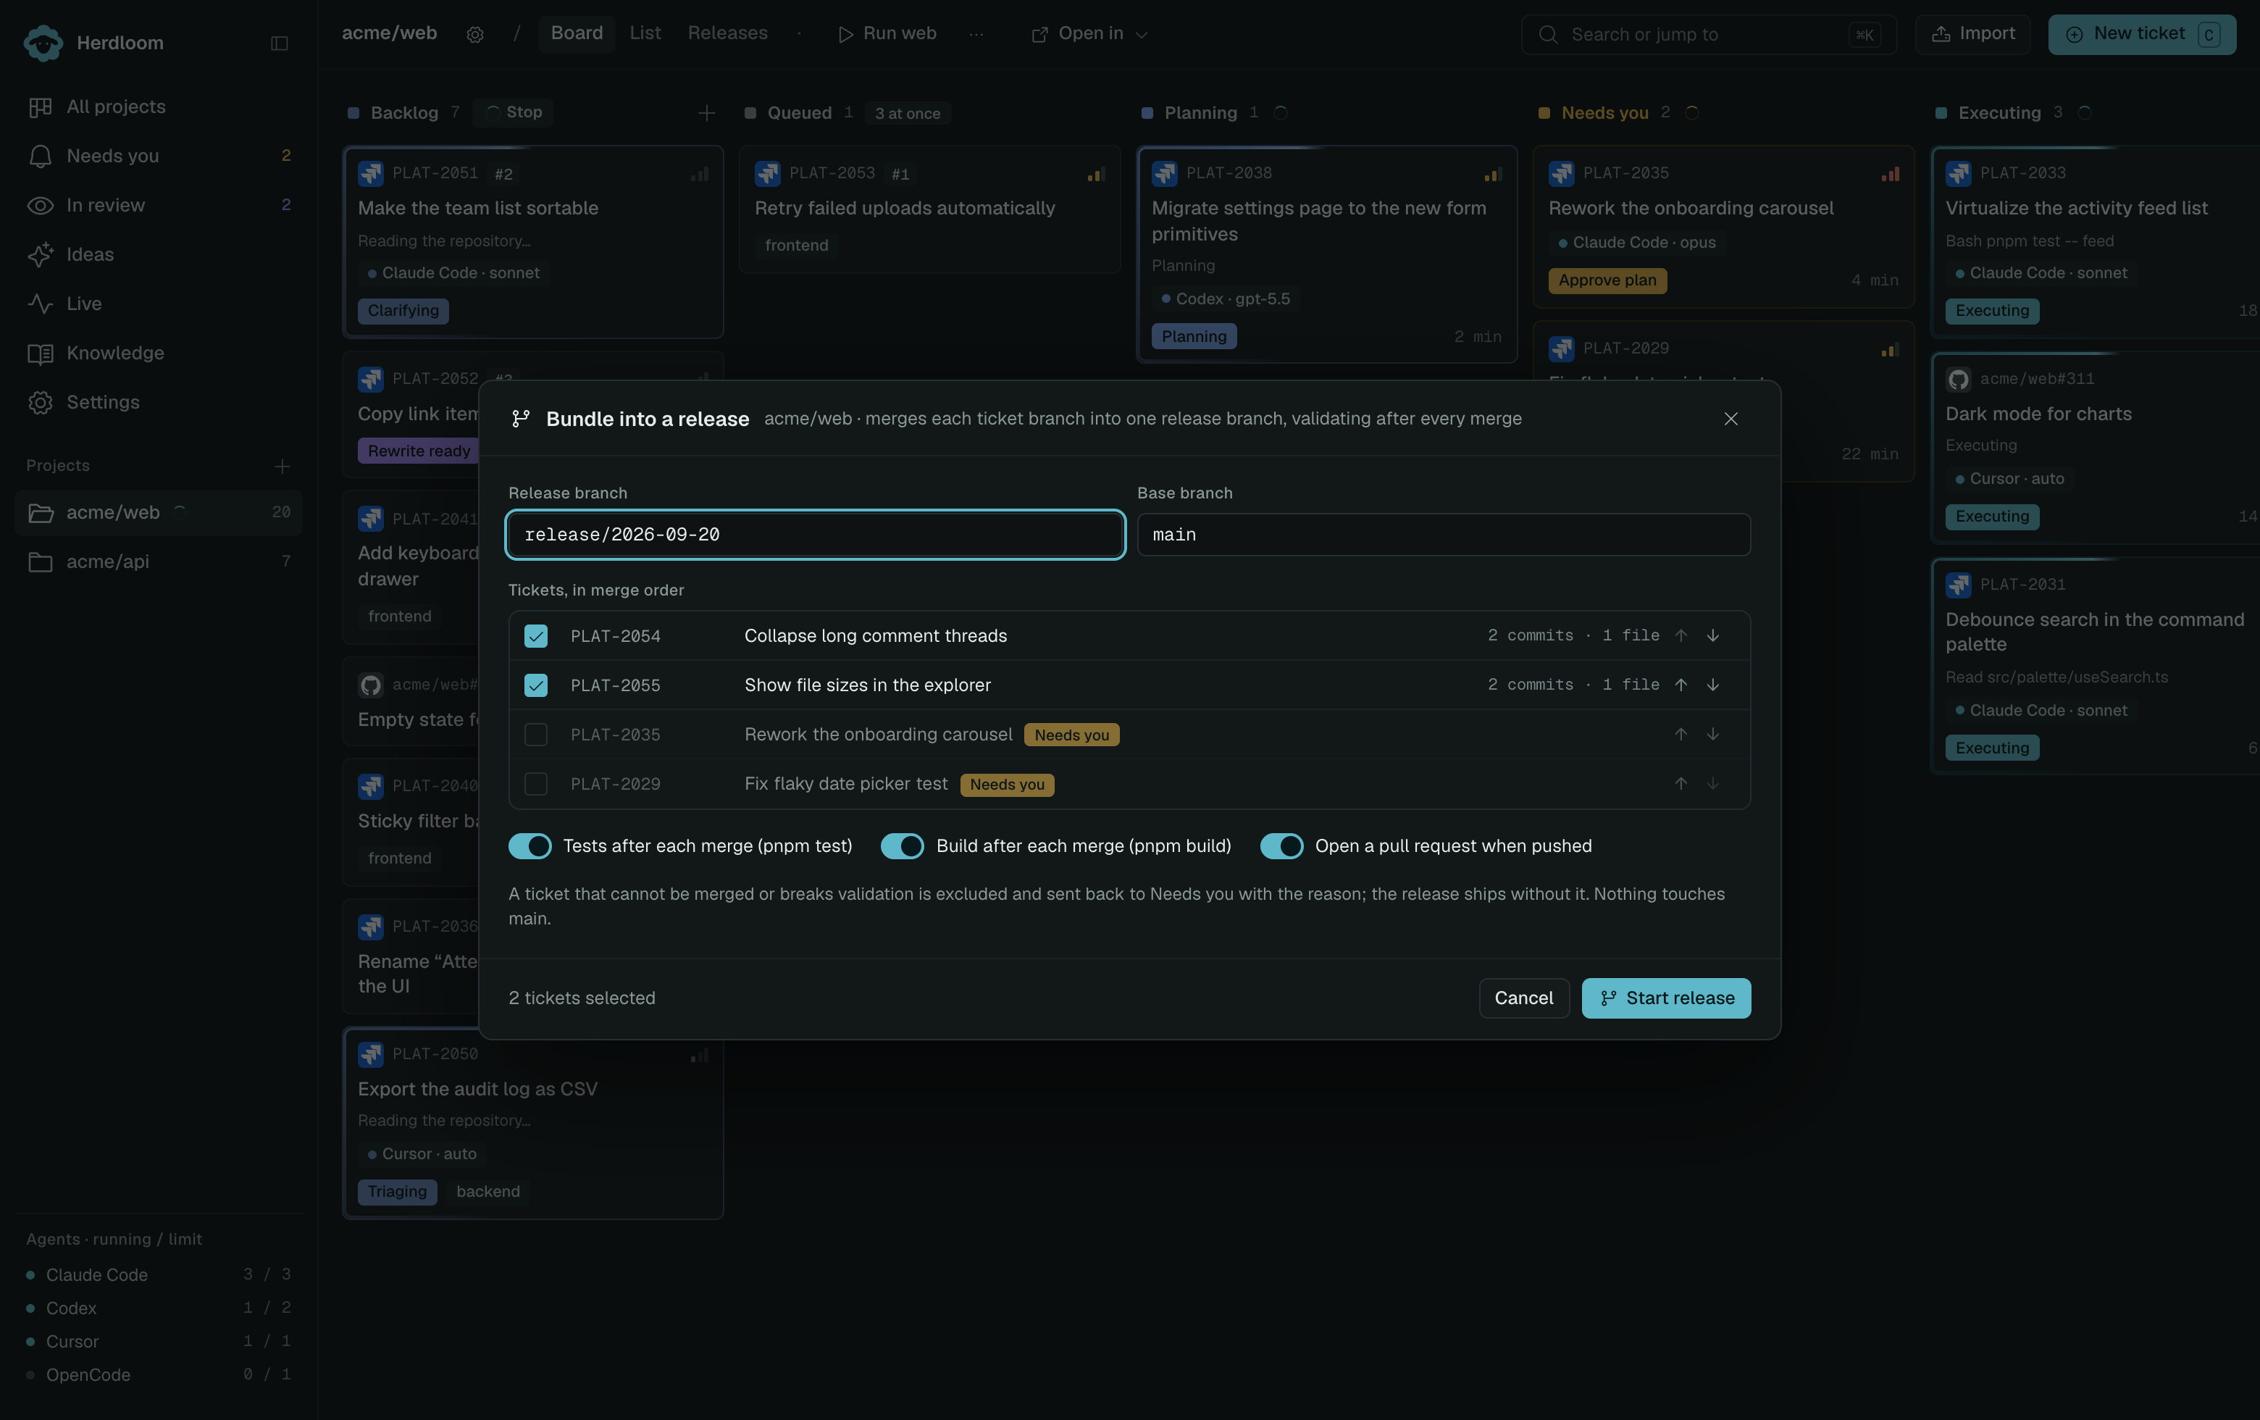2260x1420 pixels.
Task: Click priority bars icon on PLAT-2053 card
Action: click(1095, 175)
